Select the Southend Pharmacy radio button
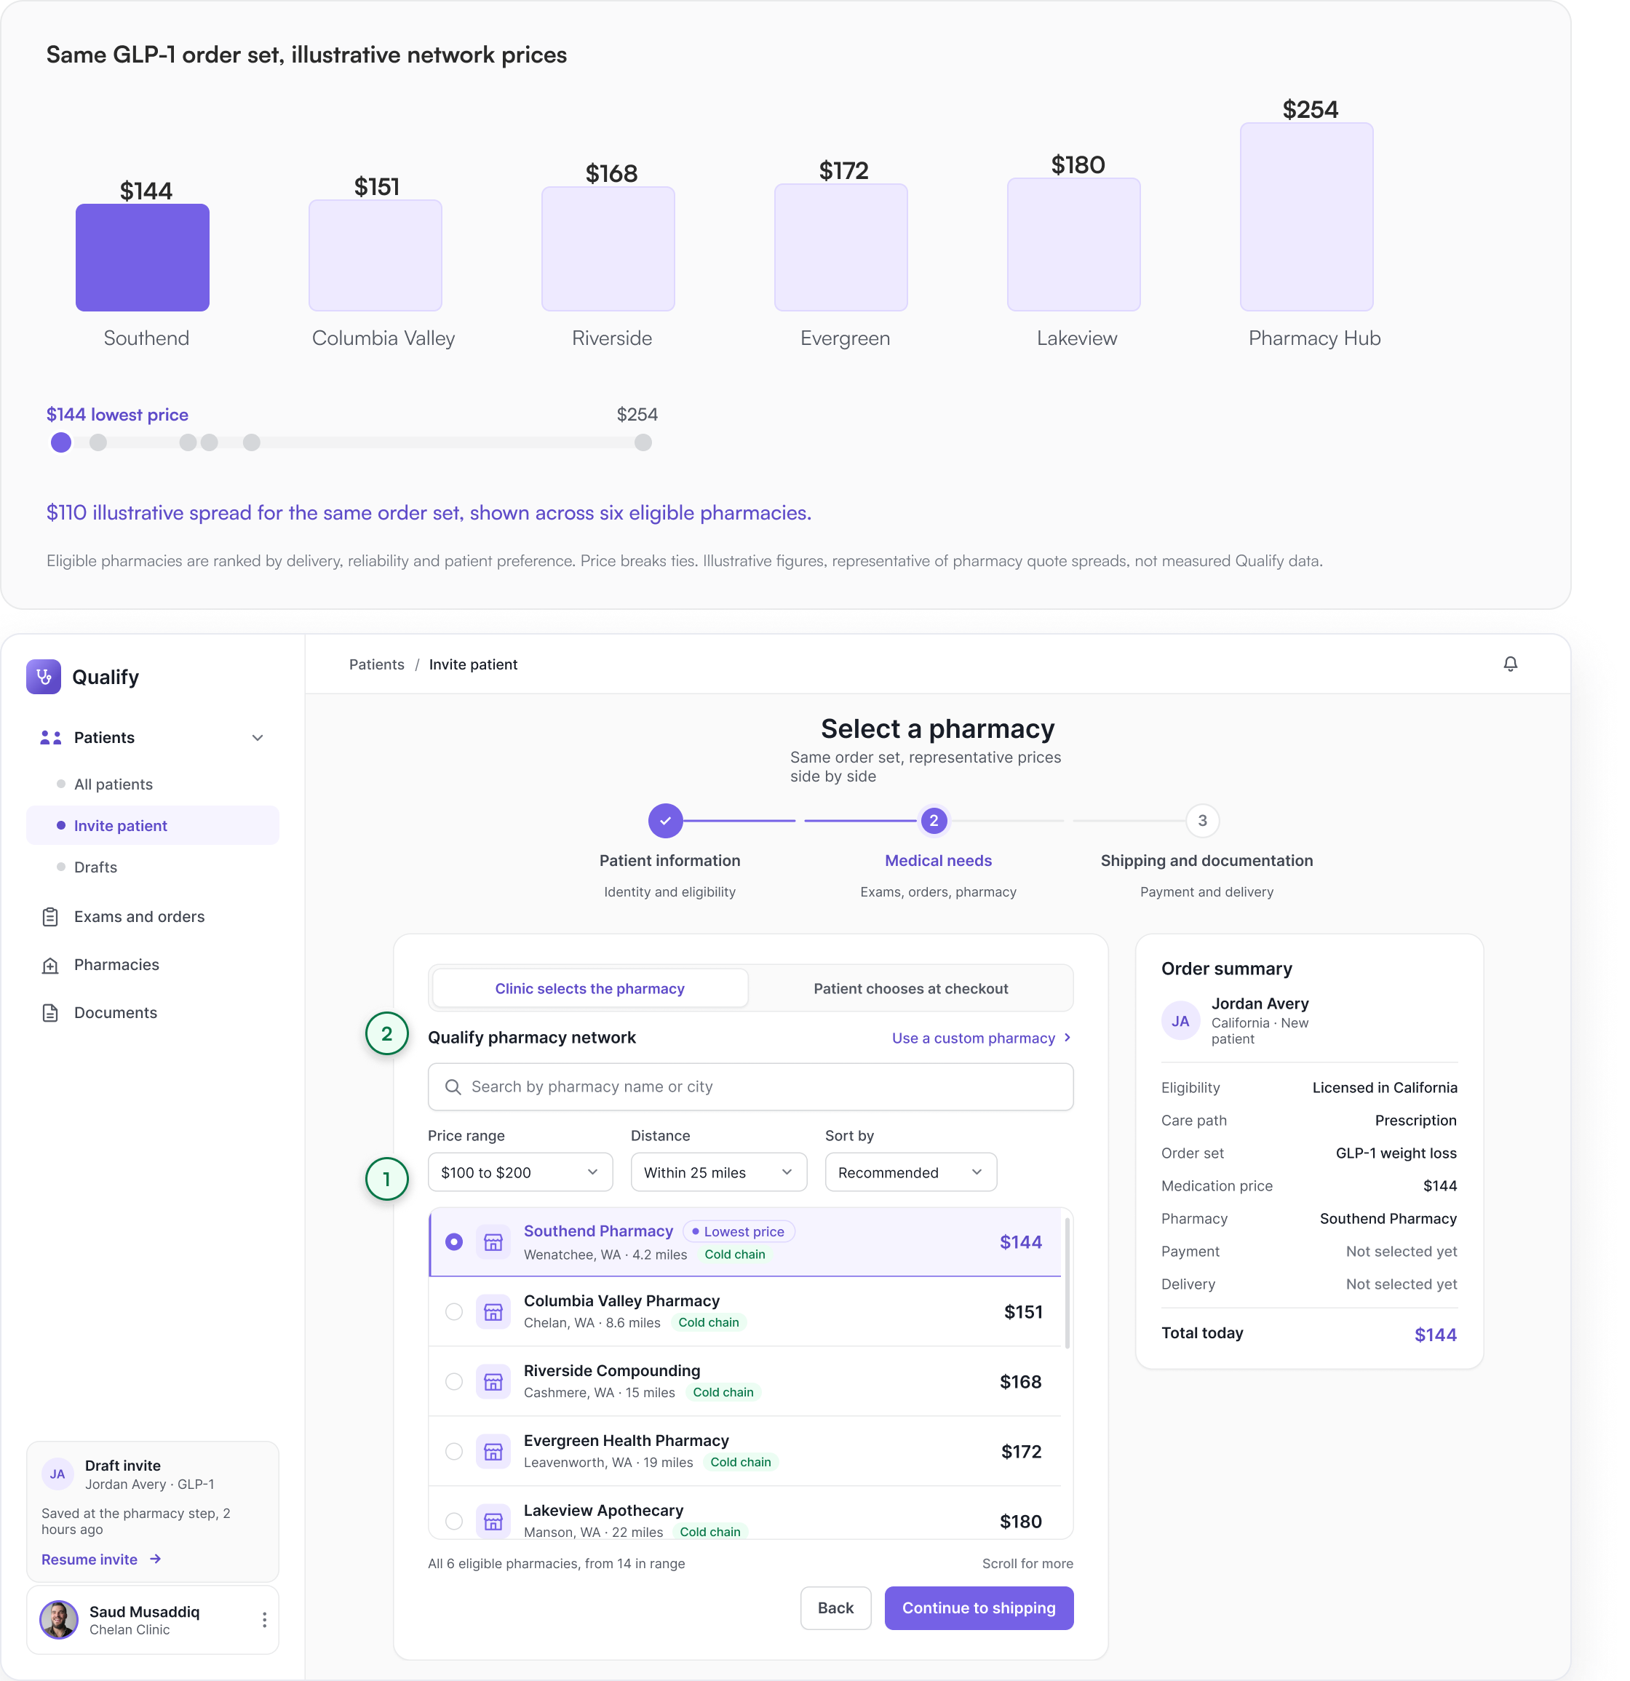 coord(453,1242)
